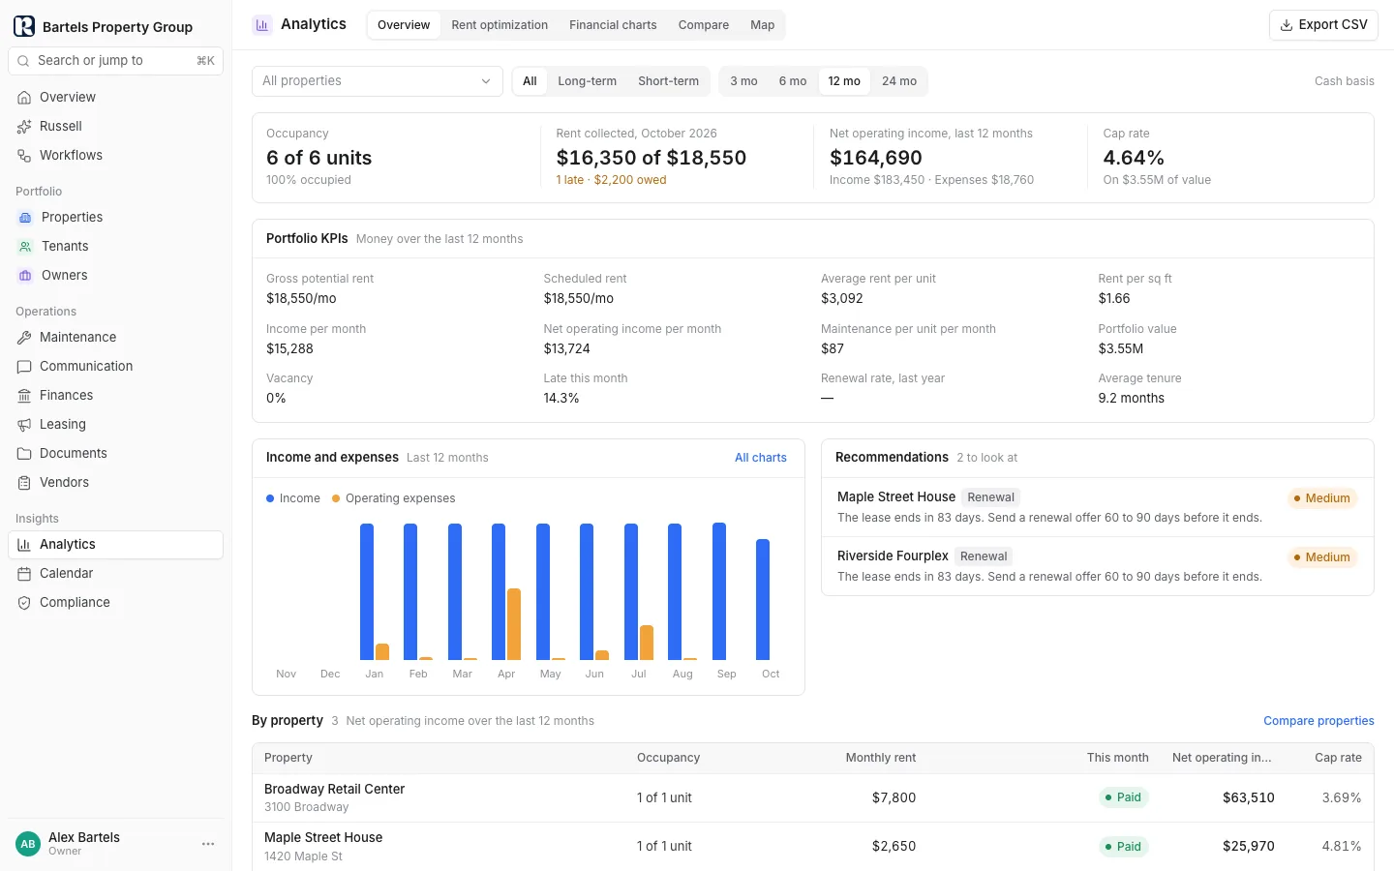The height and width of the screenshot is (871, 1394).
Task: Click the Tenants people icon
Action: pyautogui.click(x=25, y=247)
